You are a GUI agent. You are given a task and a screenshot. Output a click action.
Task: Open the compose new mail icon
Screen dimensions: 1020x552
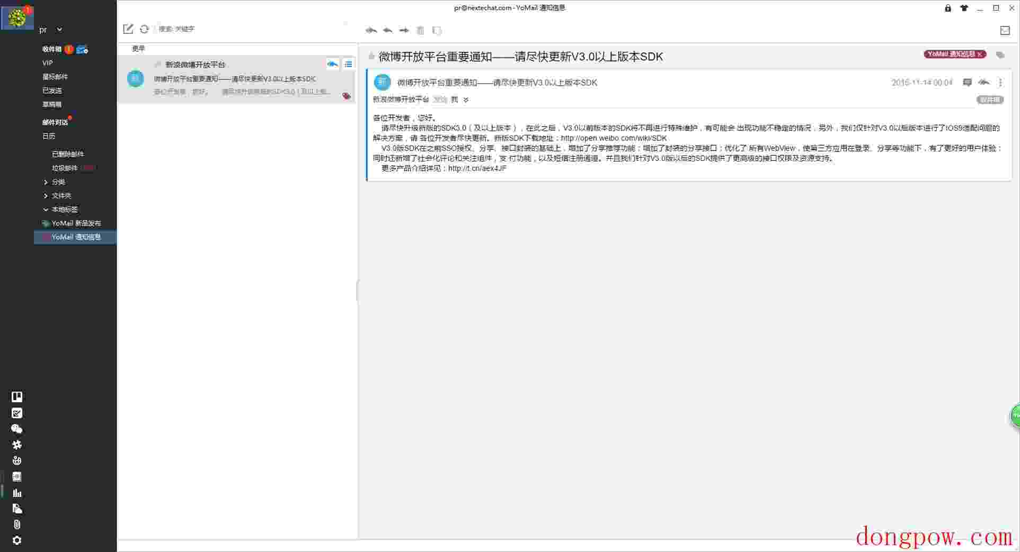coord(128,29)
